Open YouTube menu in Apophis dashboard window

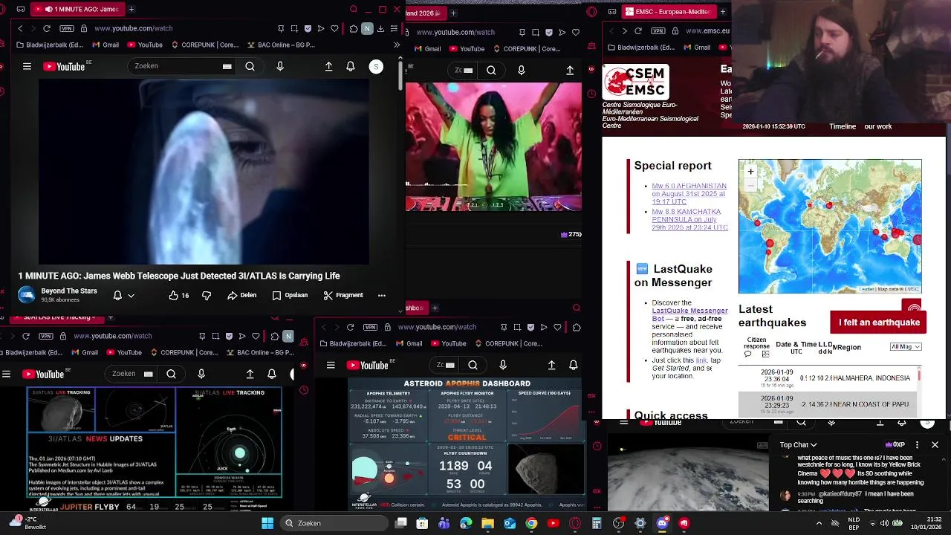click(331, 365)
